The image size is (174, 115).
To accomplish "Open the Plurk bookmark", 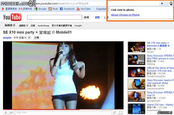I will [53, 9].
